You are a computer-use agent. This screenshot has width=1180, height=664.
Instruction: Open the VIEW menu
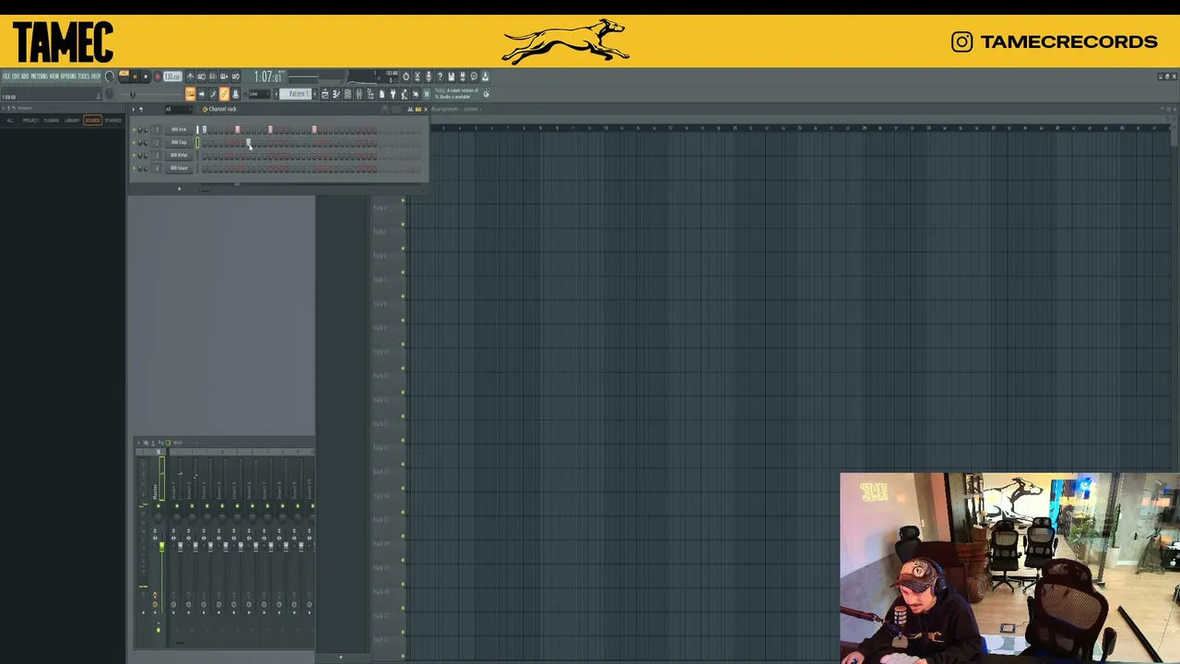pyautogui.click(x=54, y=77)
